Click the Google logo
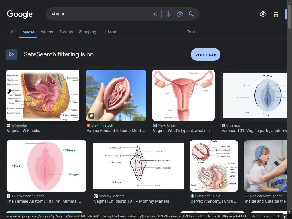 click(20, 14)
